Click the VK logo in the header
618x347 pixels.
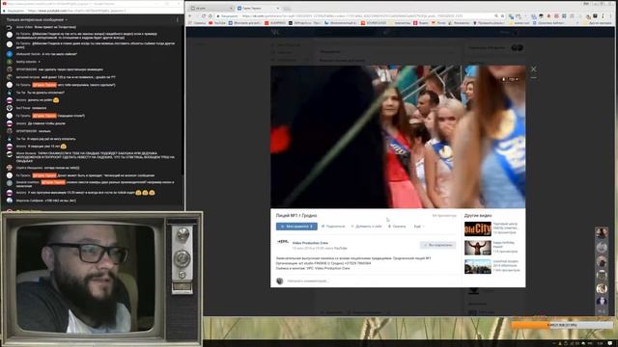click(x=275, y=32)
